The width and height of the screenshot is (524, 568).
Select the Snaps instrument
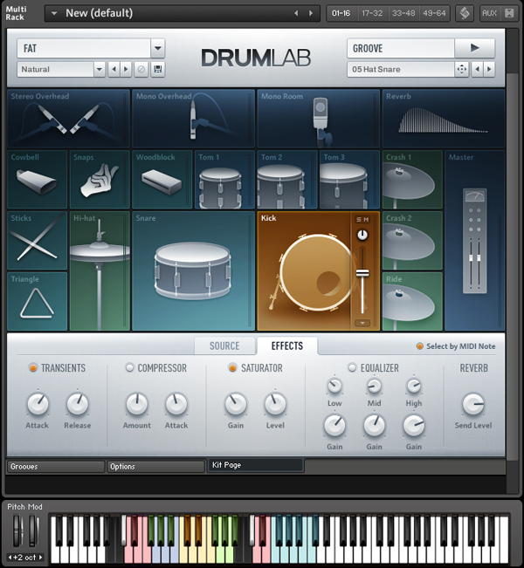[x=100, y=180]
